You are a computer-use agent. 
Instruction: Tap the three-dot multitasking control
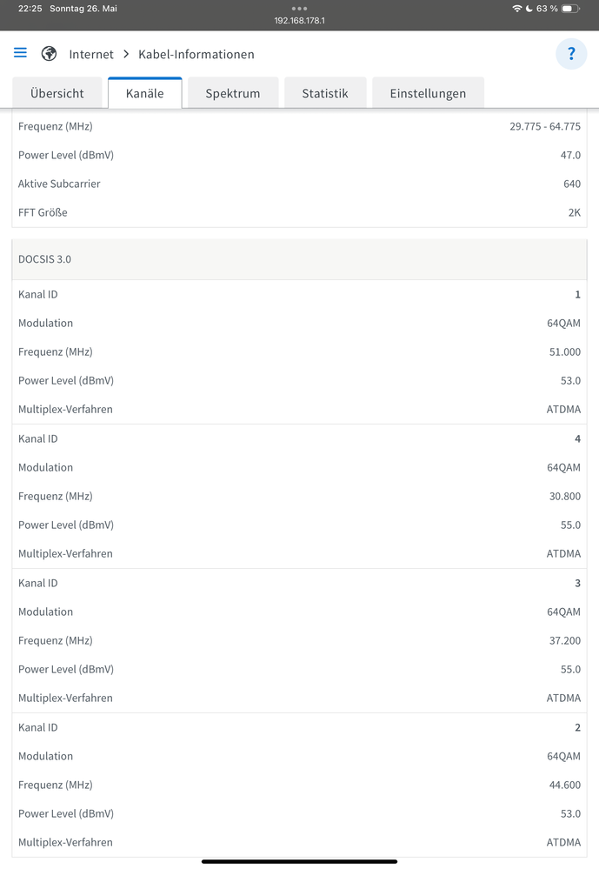(x=299, y=8)
